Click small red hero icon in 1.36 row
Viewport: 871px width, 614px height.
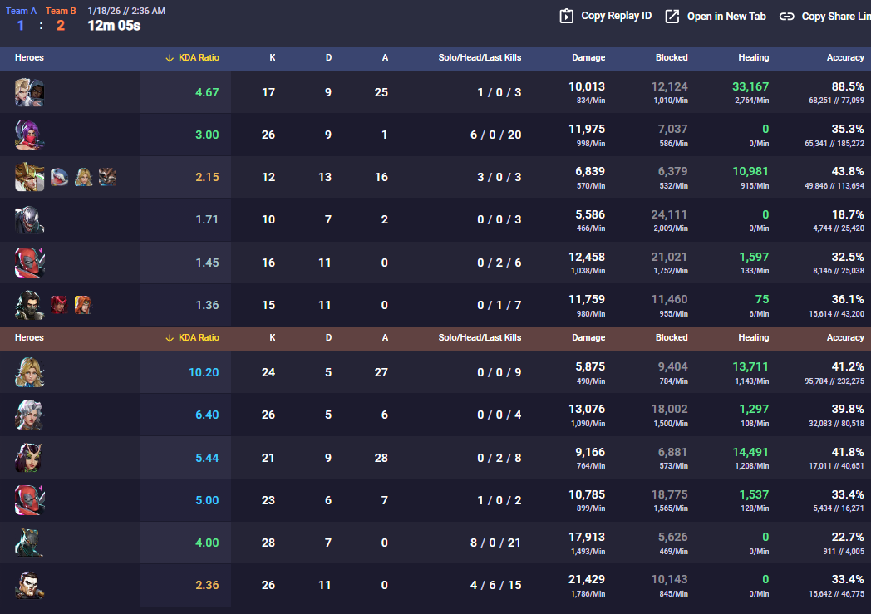click(x=60, y=305)
